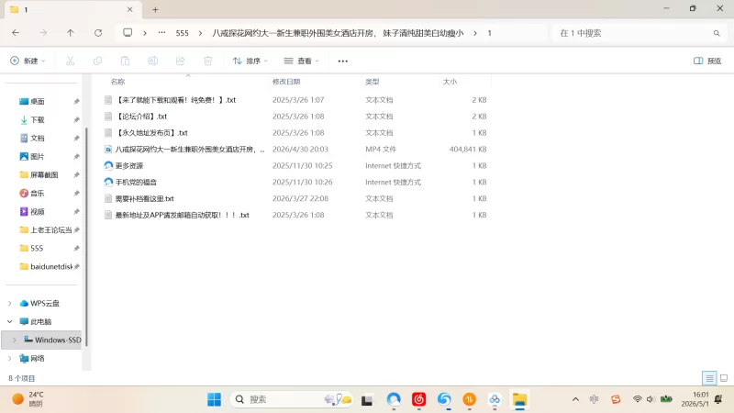Close the tab titled 1

(130, 9)
